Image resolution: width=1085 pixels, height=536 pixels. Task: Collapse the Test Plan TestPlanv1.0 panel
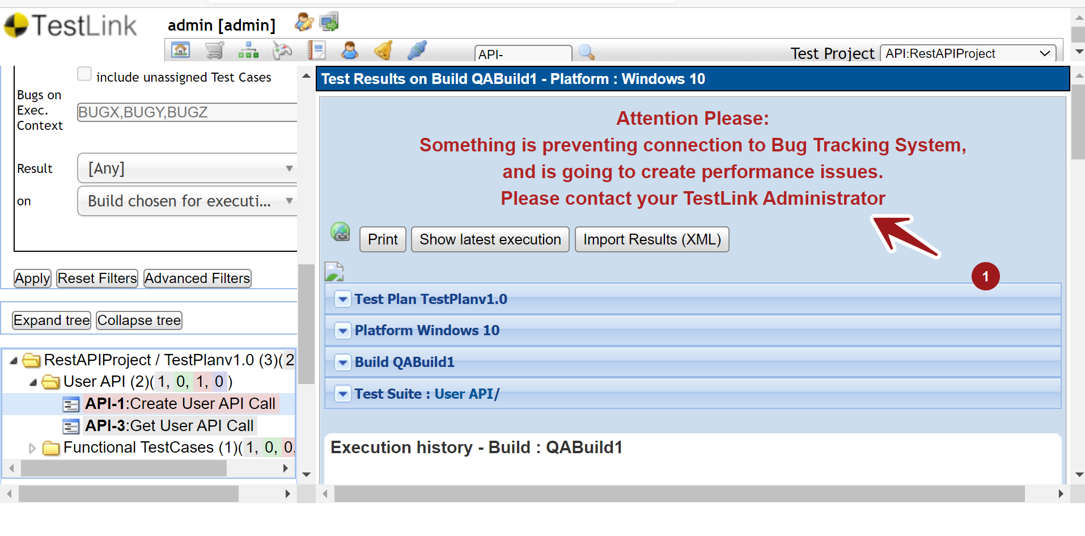(x=342, y=299)
